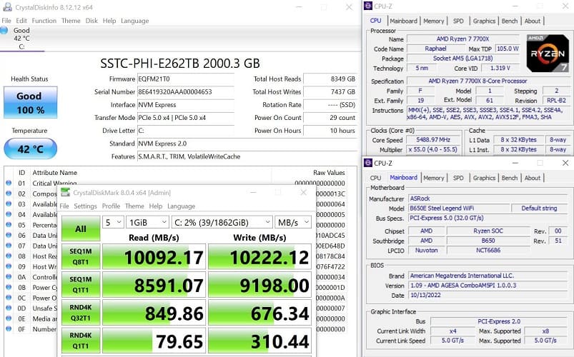
Task: Expand the drive dropdown showing C: 2%
Action: coord(223,222)
